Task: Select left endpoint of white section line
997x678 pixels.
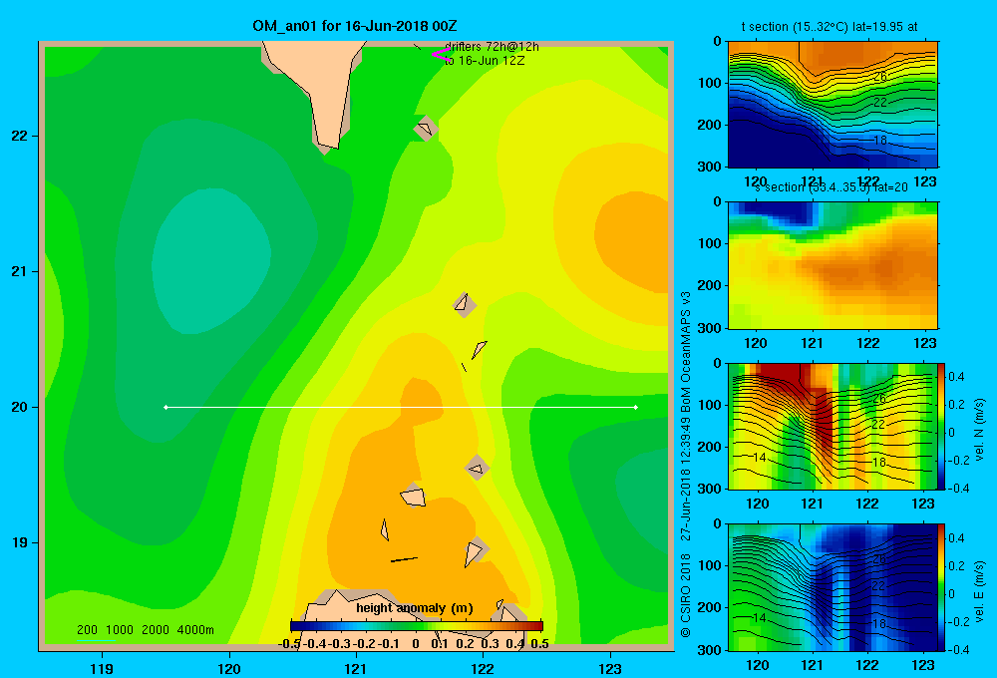Action: [x=166, y=407]
